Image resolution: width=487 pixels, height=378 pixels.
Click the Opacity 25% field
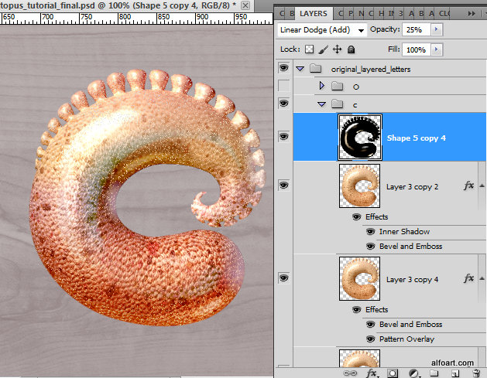pos(417,29)
